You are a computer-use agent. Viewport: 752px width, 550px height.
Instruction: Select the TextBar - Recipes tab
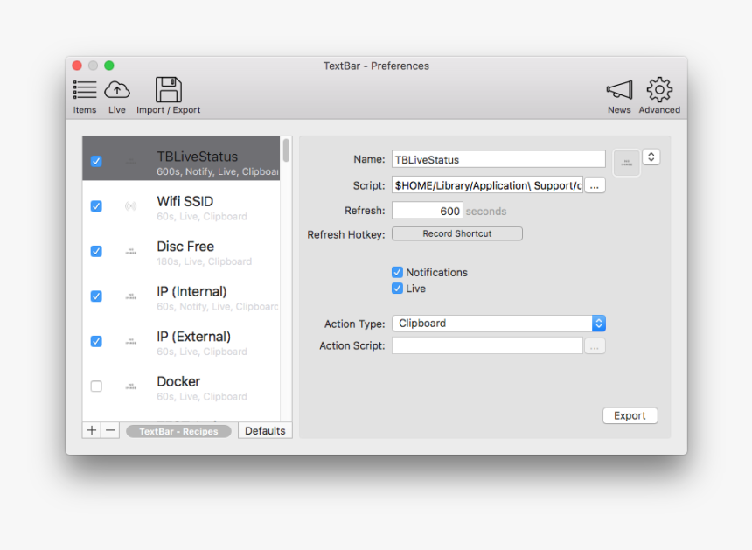coord(178,430)
